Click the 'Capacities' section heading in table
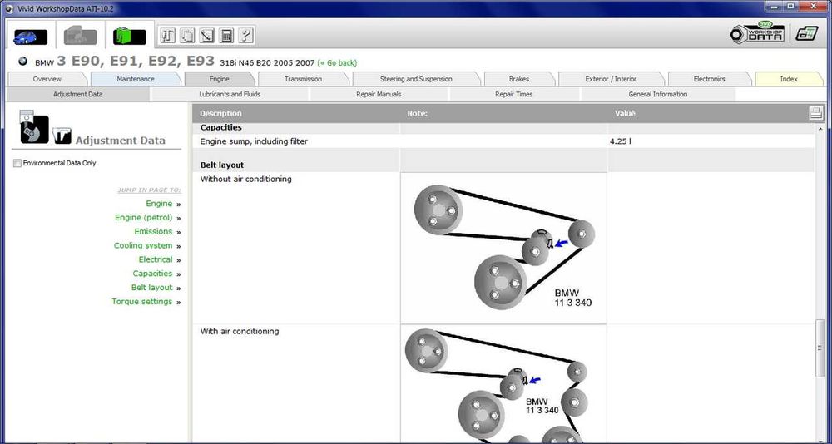The width and height of the screenshot is (832, 444). click(x=221, y=128)
